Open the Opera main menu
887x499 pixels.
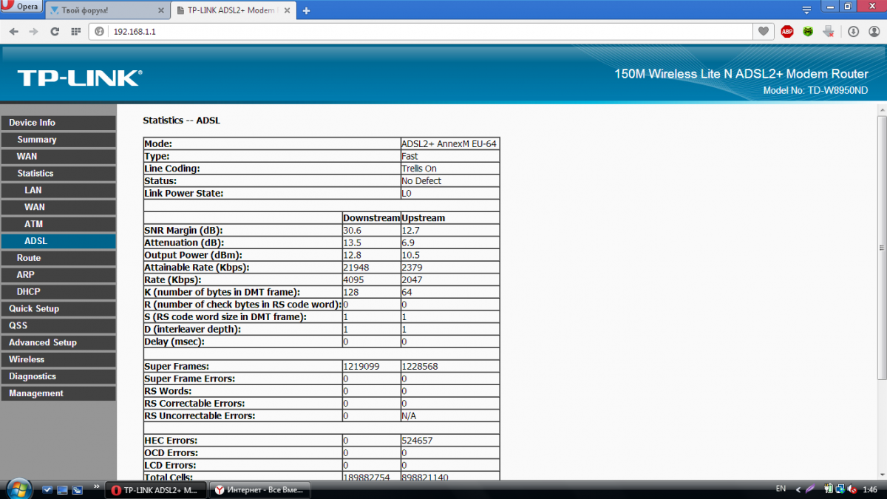tap(21, 7)
